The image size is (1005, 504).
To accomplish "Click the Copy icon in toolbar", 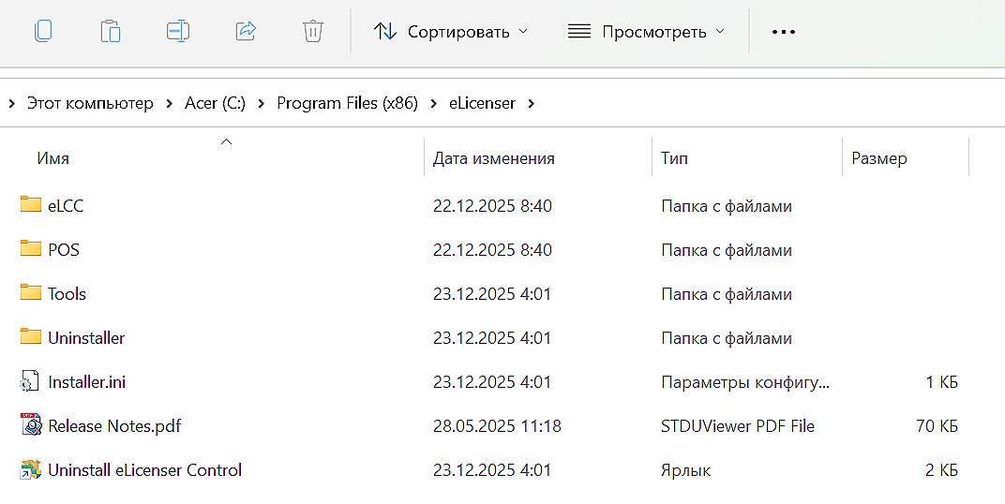I will (x=43, y=31).
